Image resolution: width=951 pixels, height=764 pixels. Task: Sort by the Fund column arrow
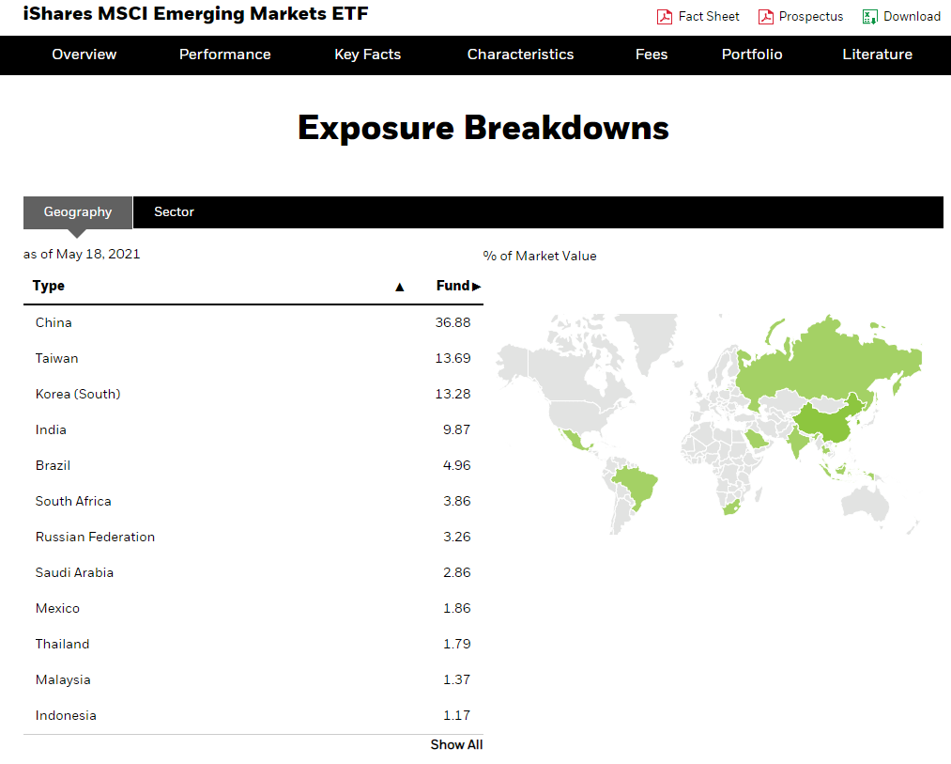476,287
